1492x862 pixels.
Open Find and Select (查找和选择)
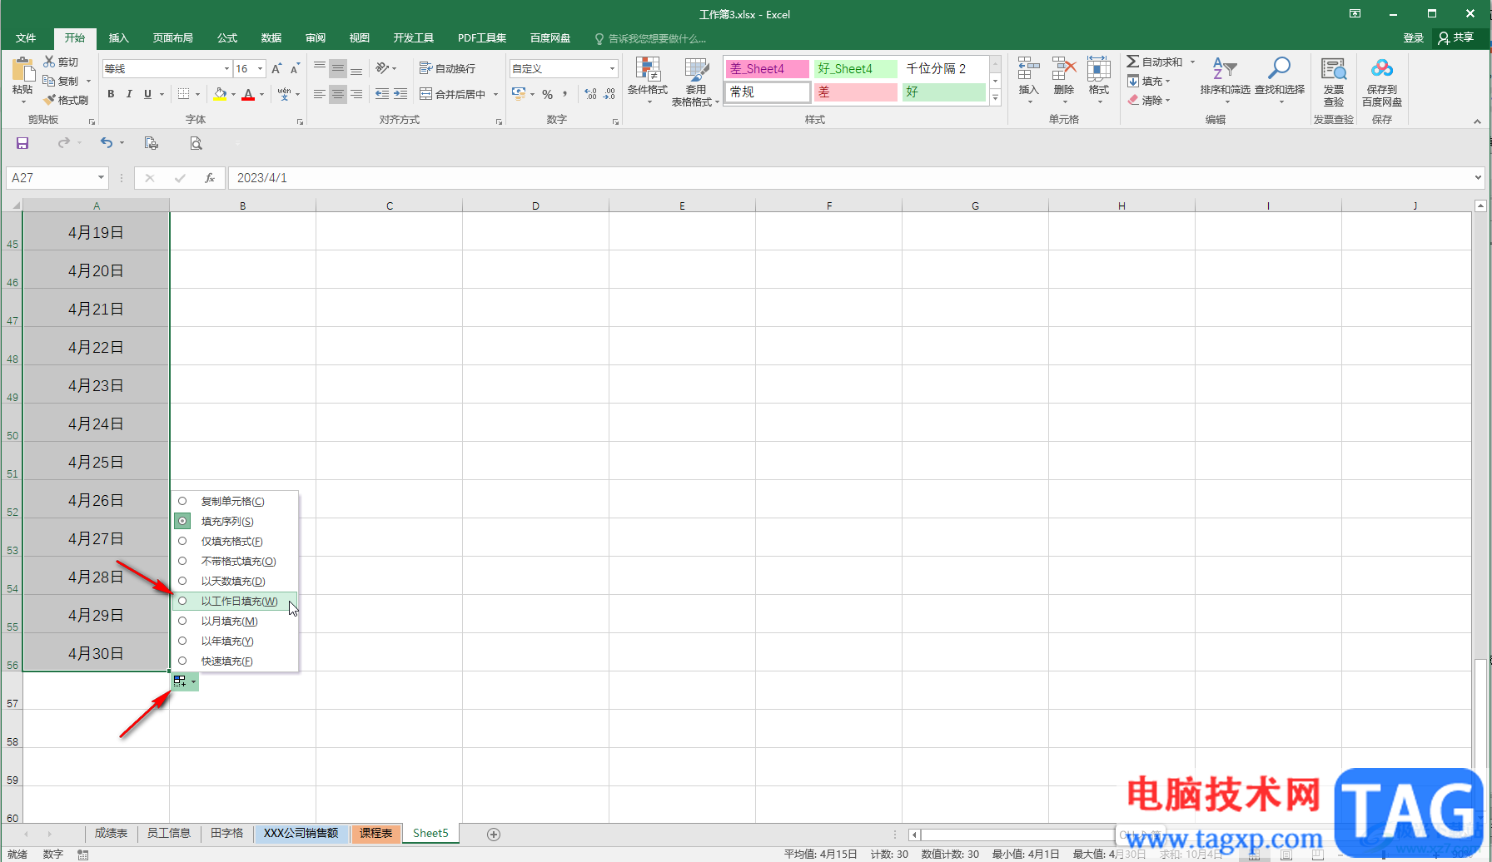tap(1280, 81)
